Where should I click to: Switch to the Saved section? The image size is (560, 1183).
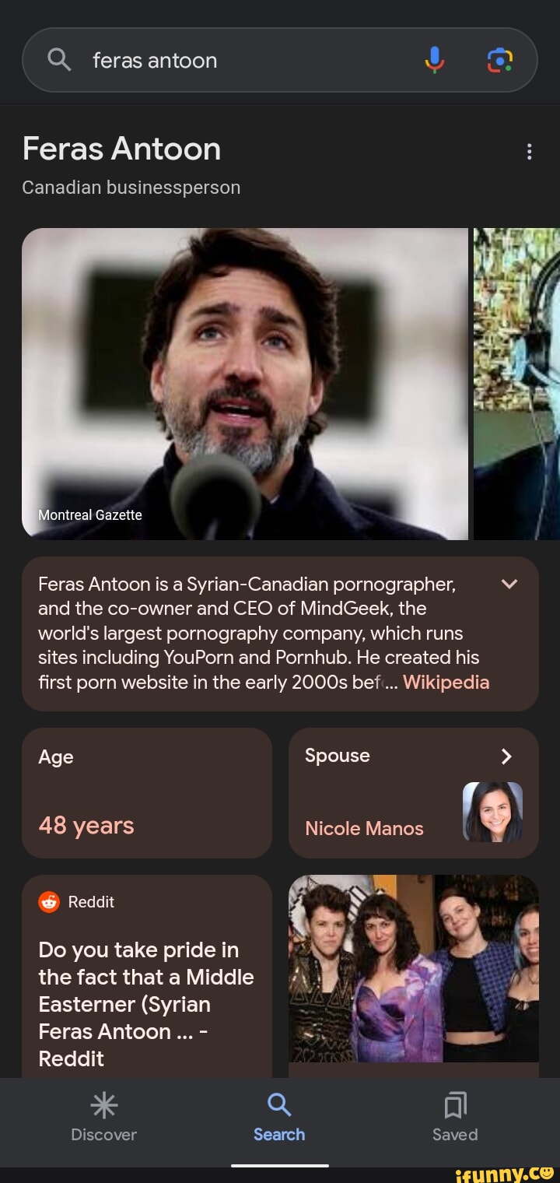(454, 1121)
